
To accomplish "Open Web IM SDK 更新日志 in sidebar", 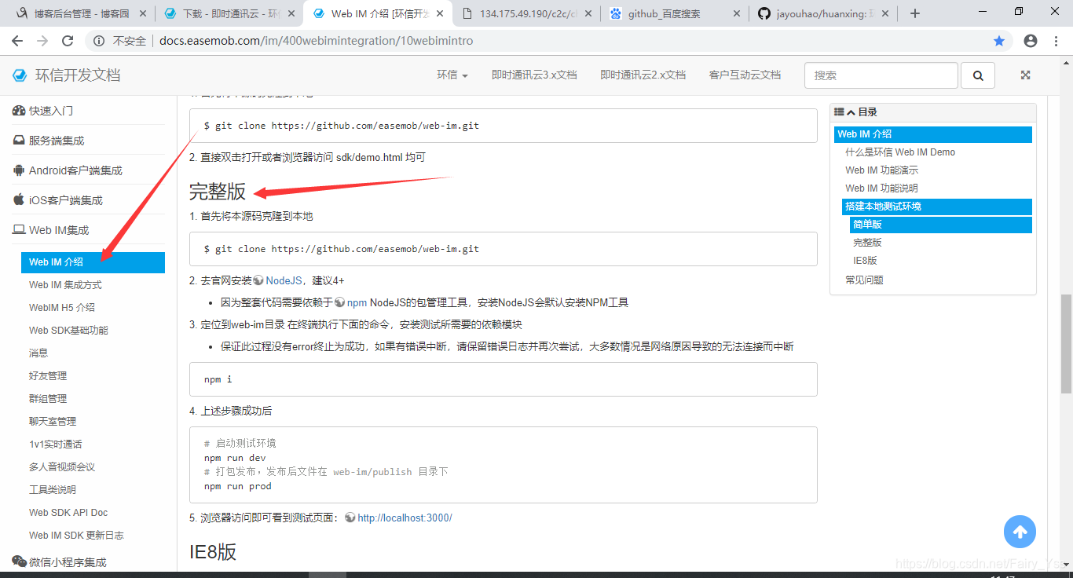I will click(x=76, y=536).
